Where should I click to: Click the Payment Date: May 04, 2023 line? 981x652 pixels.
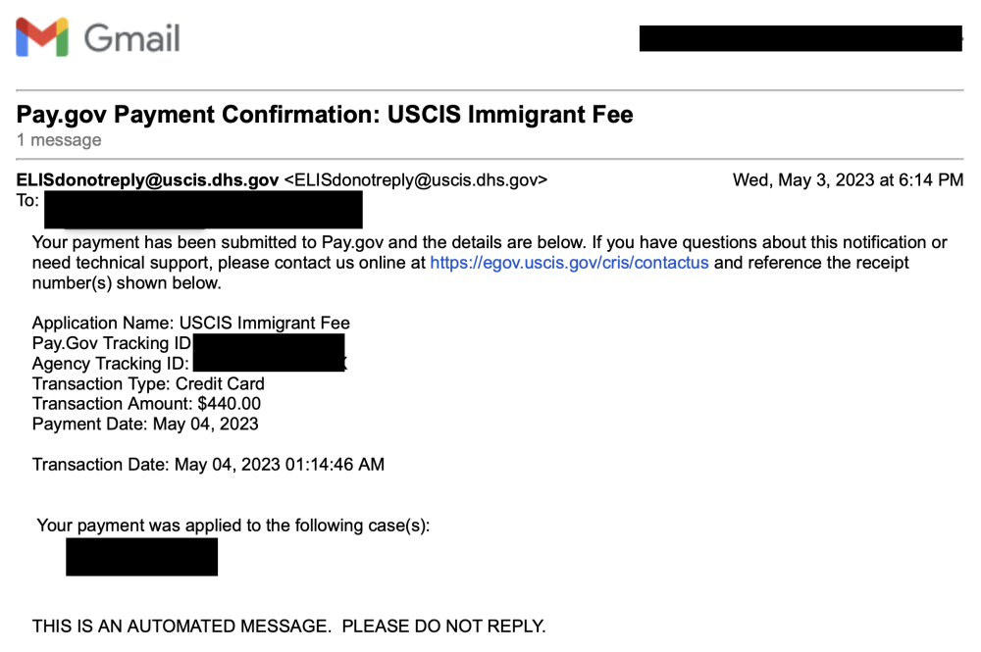(x=145, y=424)
